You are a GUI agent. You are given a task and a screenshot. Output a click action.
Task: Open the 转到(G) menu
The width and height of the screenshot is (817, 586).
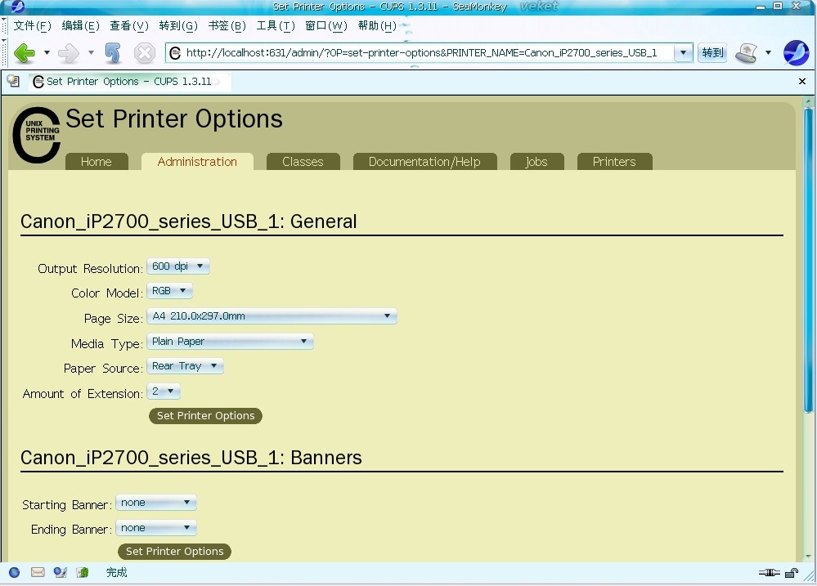coord(178,25)
